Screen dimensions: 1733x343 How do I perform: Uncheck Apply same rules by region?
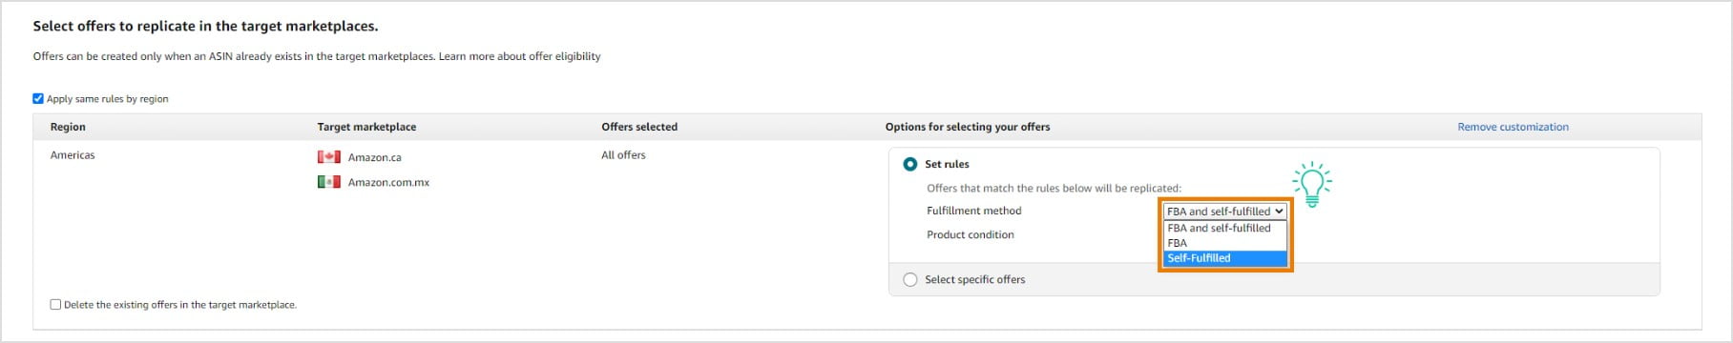click(x=38, y=98)
